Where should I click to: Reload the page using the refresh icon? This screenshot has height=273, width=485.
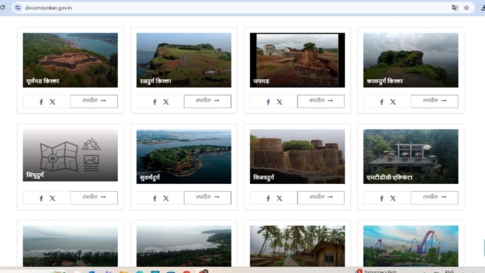point(4,8)
